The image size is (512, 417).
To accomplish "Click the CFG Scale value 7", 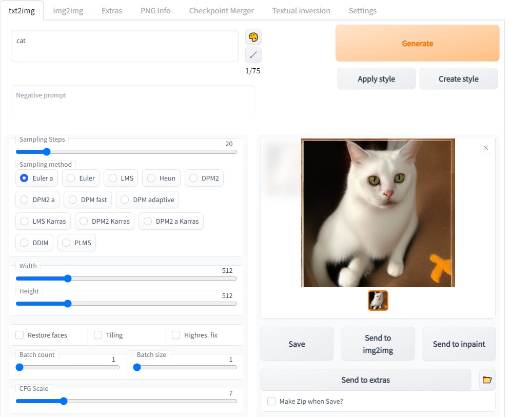I will [x=231, y=393].
